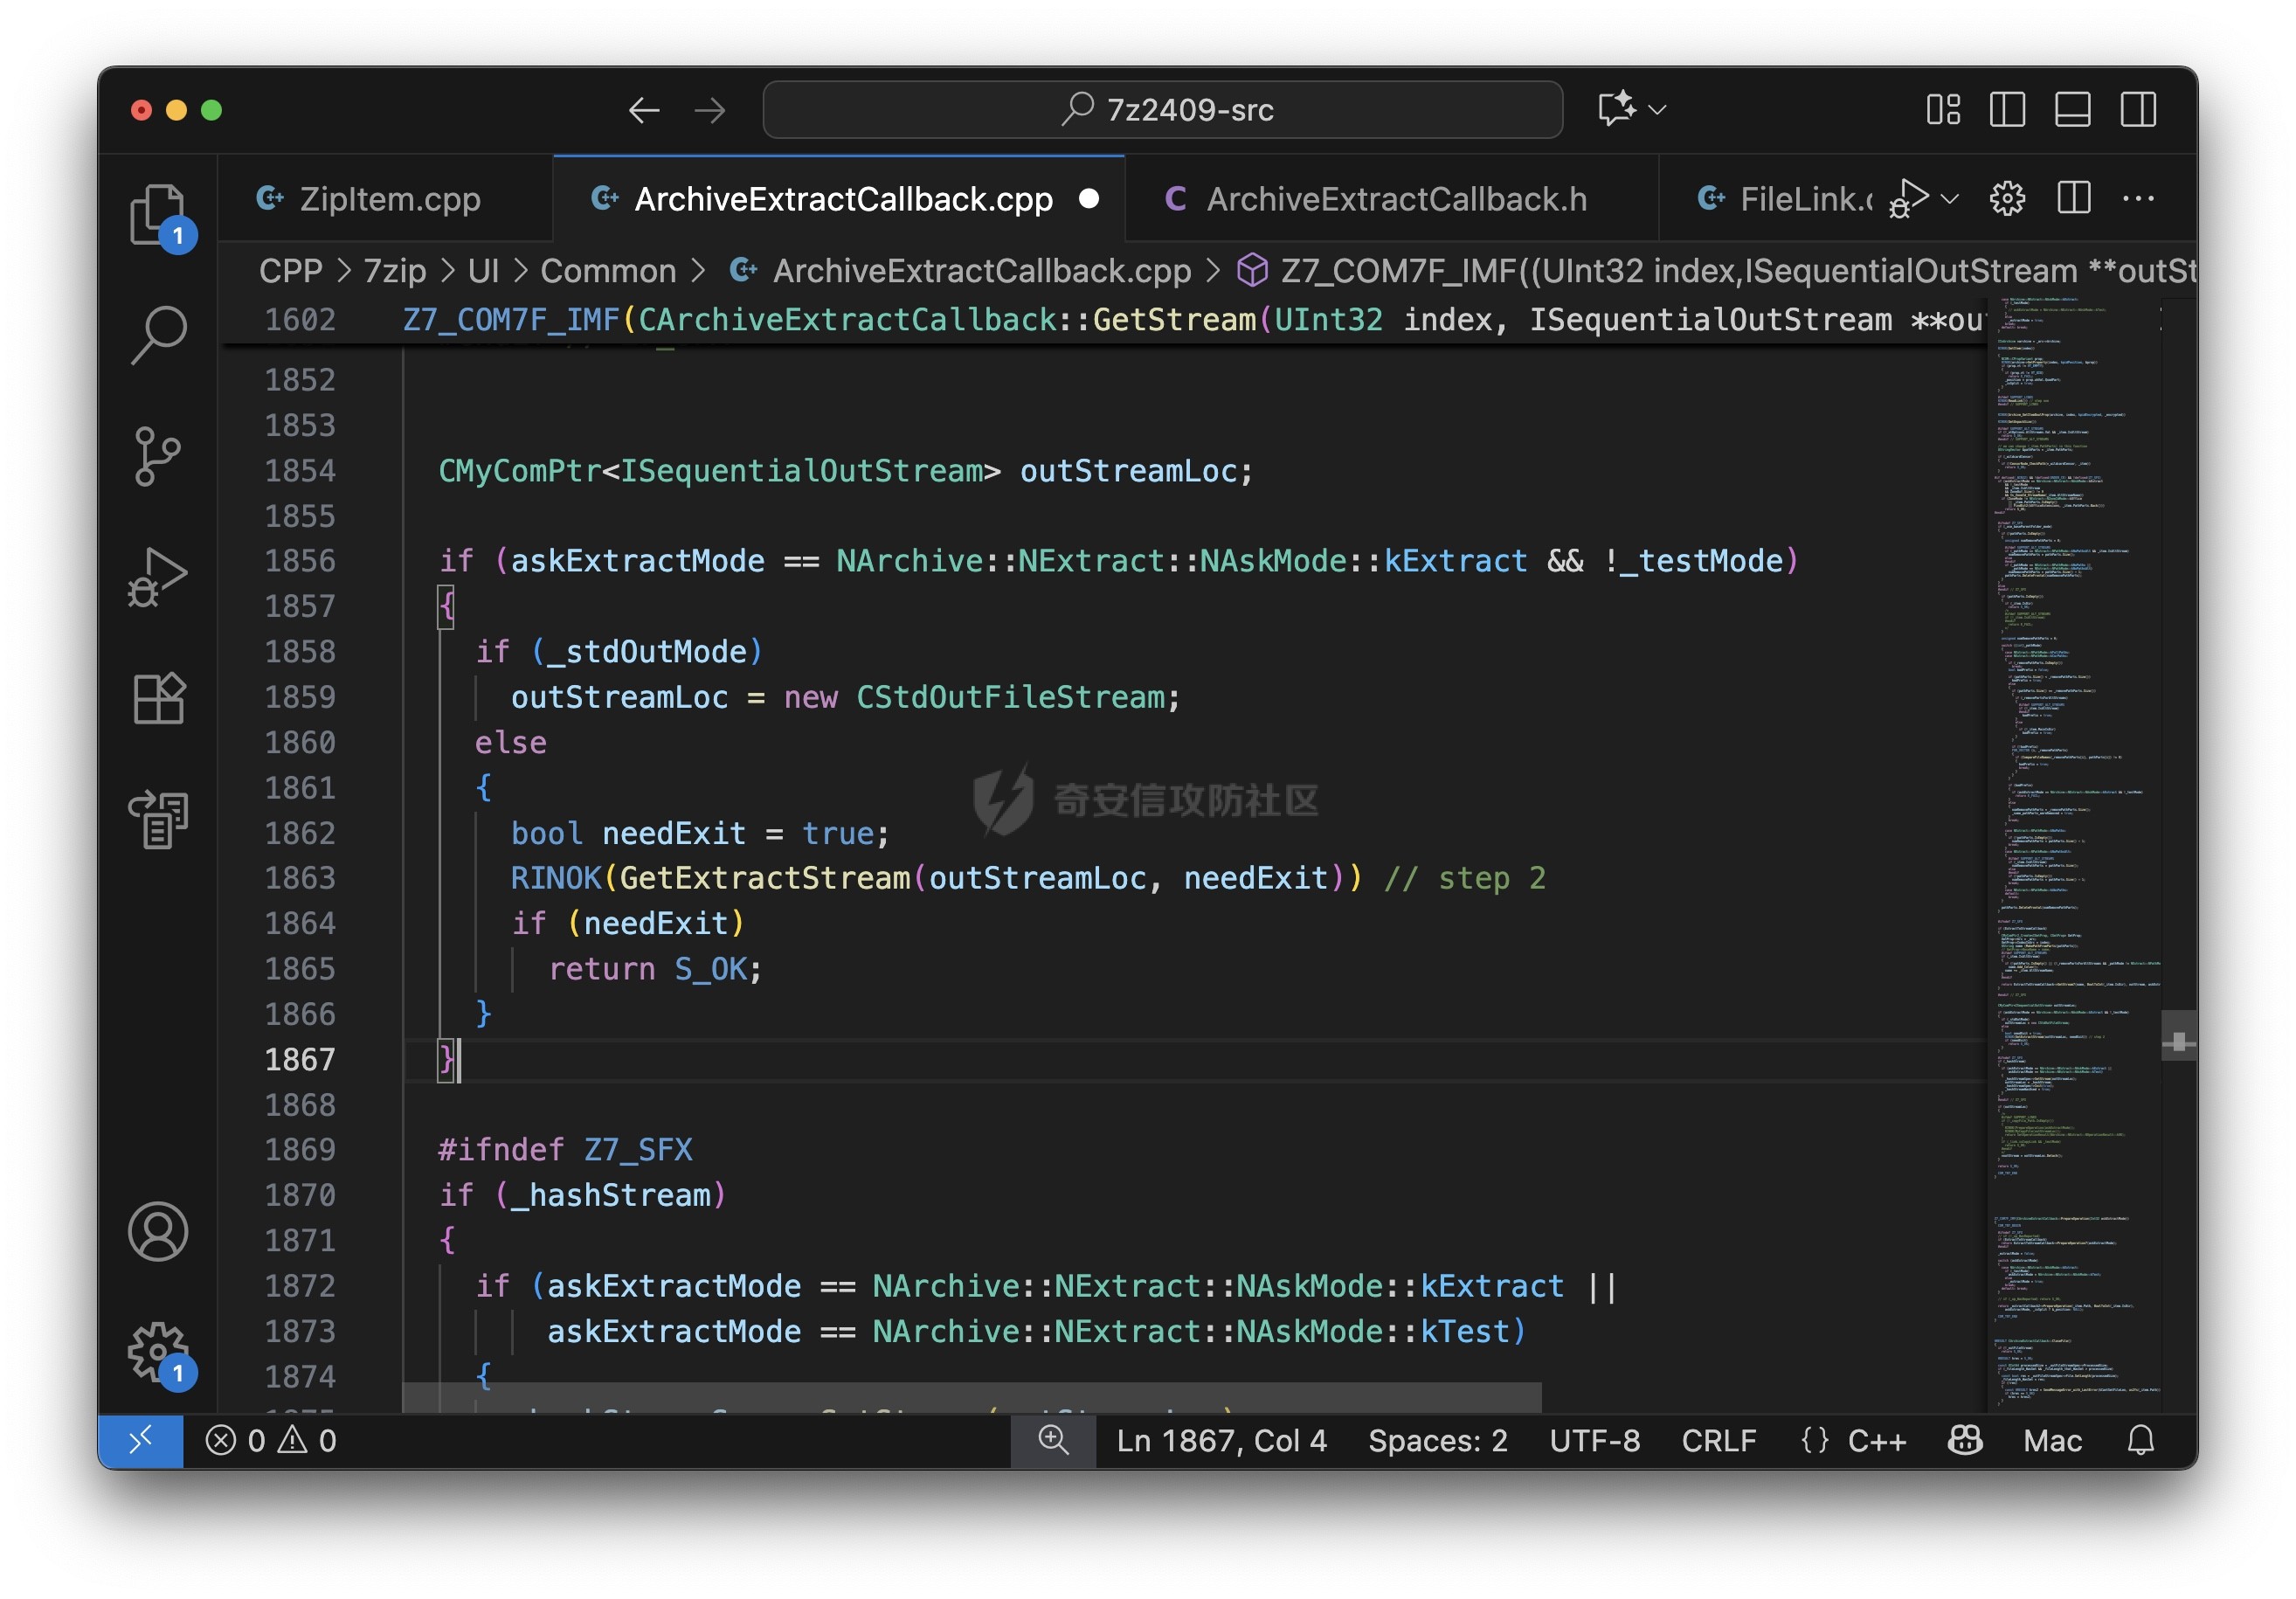Expand the Run or Debug dropdown arrow
The image size is (2296, 1599).
(1949, 198)
